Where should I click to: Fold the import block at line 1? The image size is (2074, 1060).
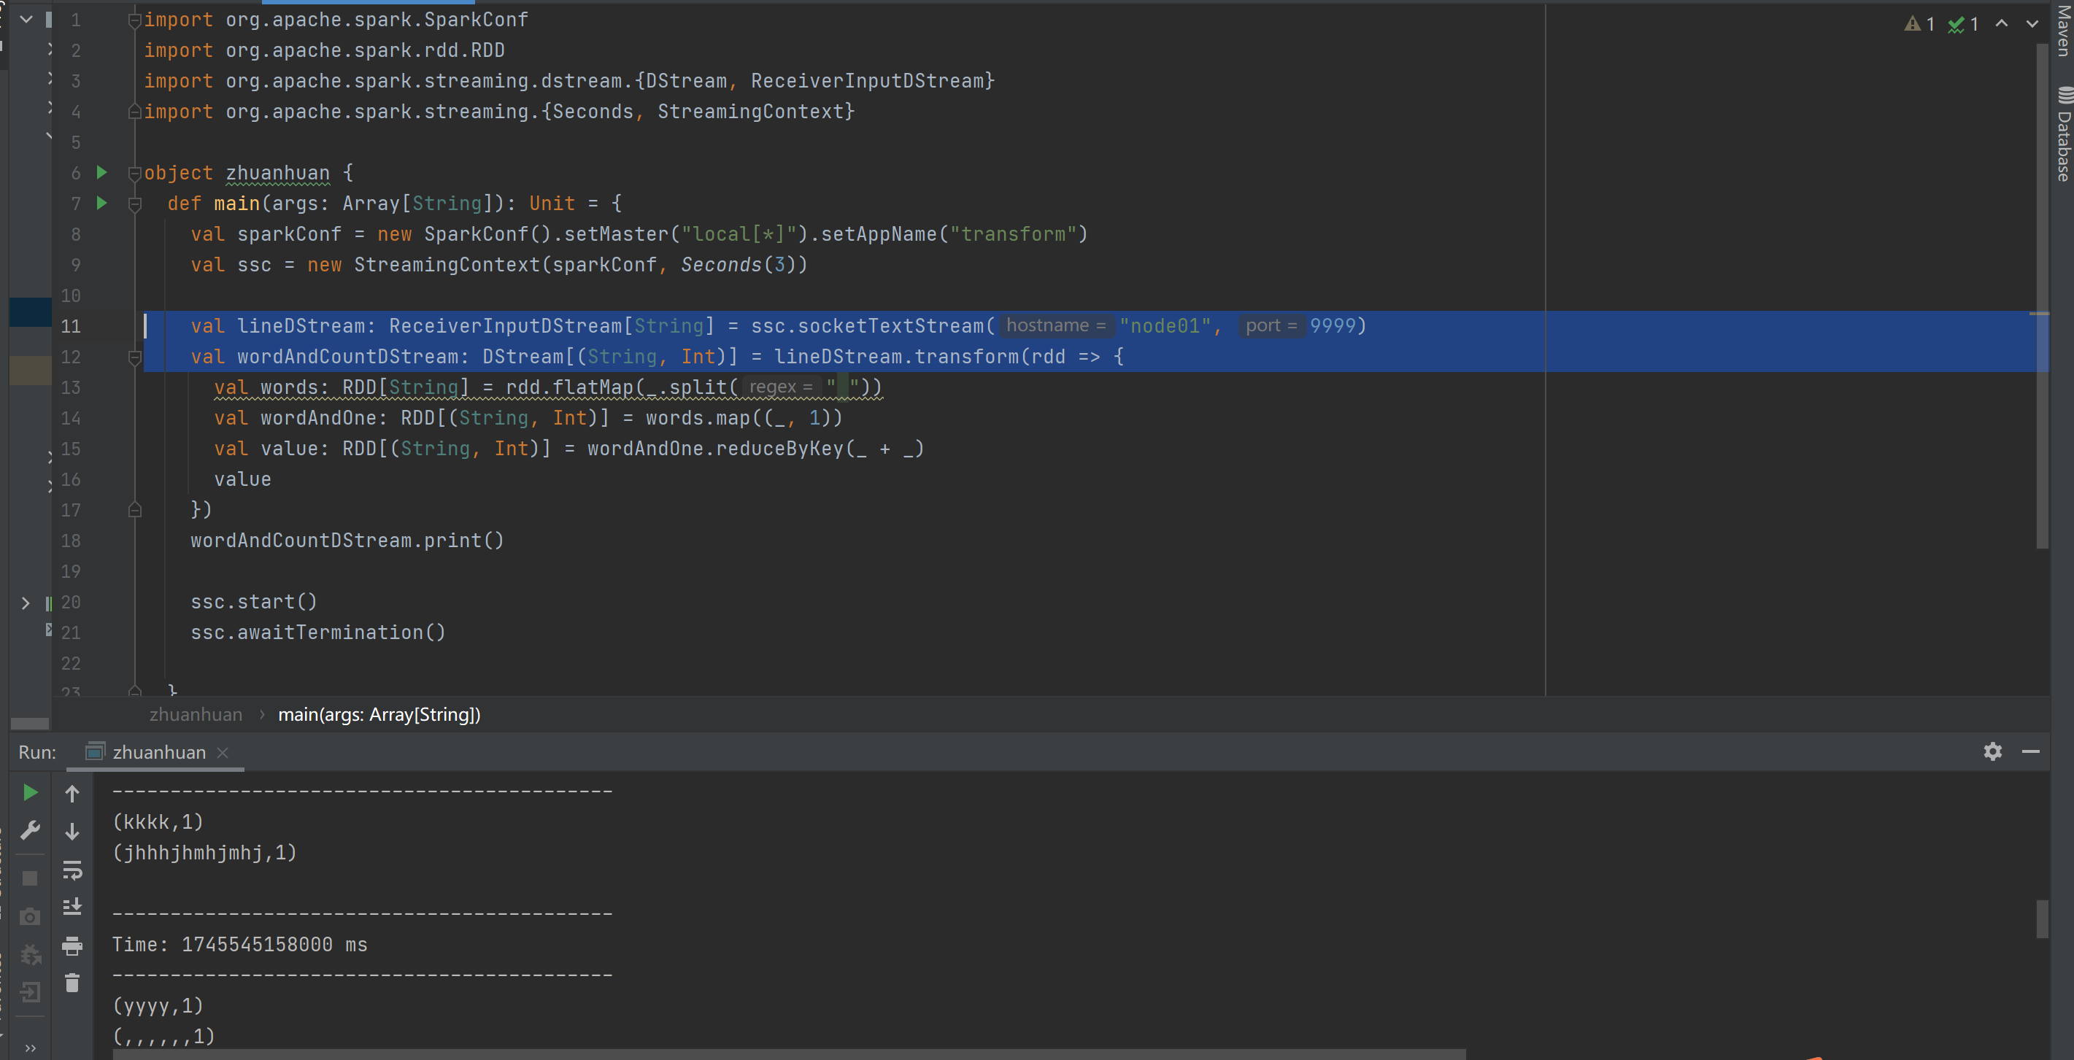(x=135, y=20)
